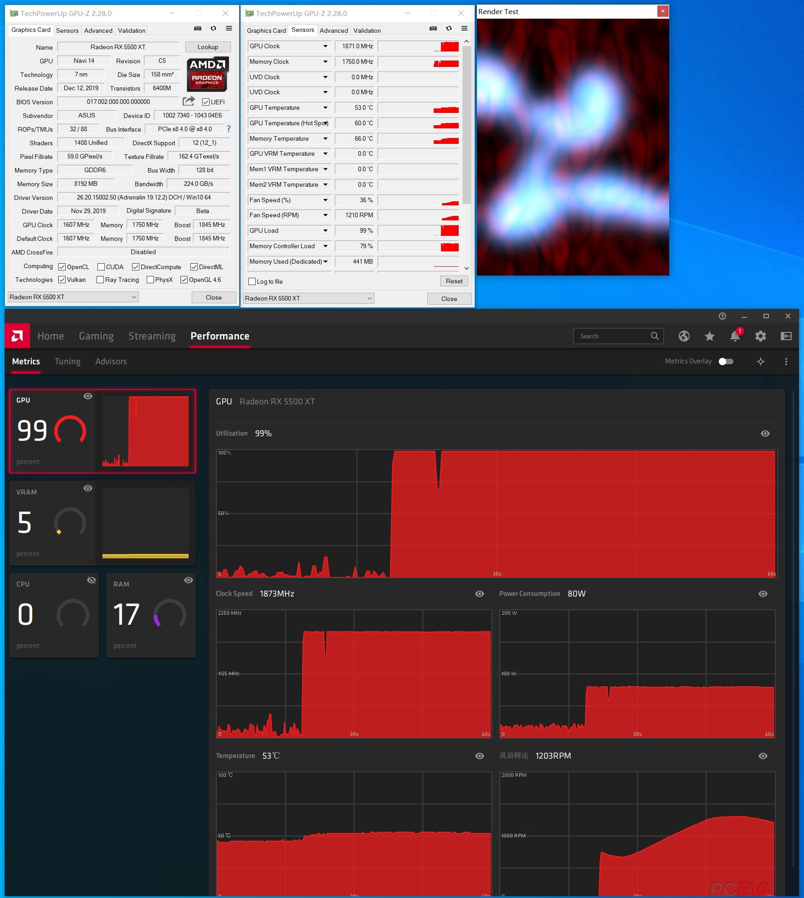Click the metrics overlay position crosshair icon

tap(760, 362)
